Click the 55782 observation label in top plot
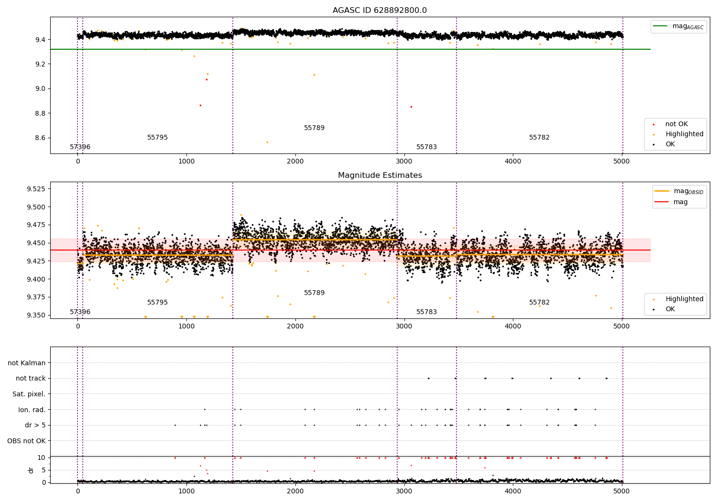The width and height of the screenshot is (717, 502). point(539,138)
